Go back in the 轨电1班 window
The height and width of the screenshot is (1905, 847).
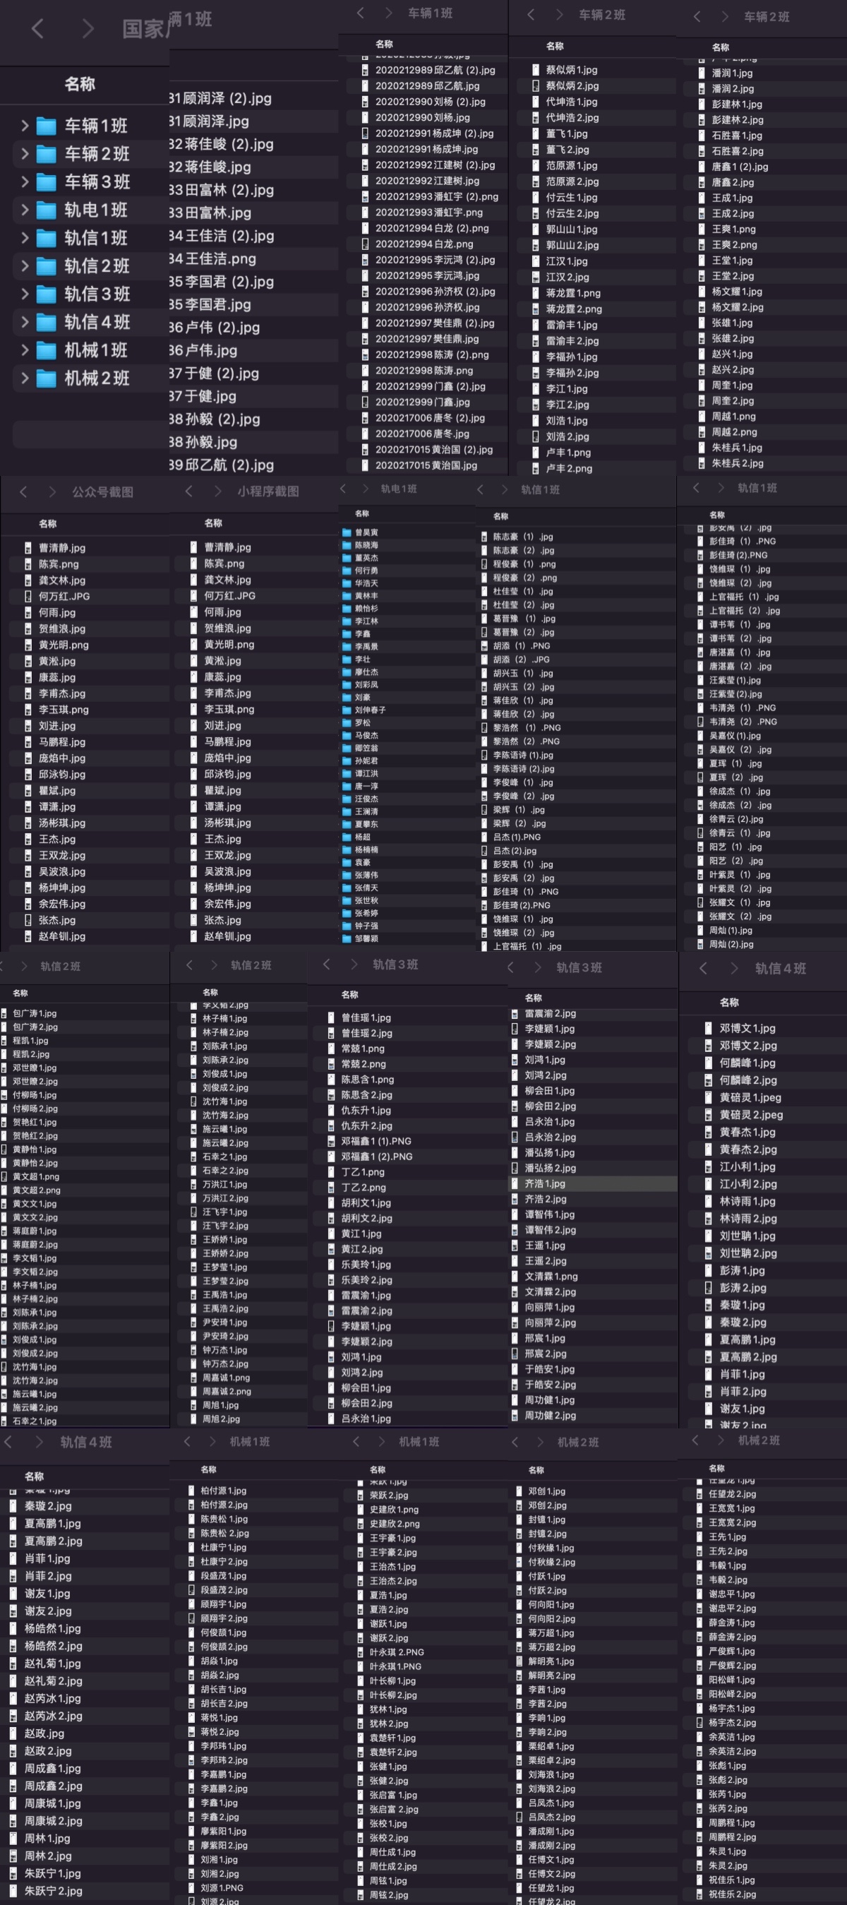(x=343, y=489)
